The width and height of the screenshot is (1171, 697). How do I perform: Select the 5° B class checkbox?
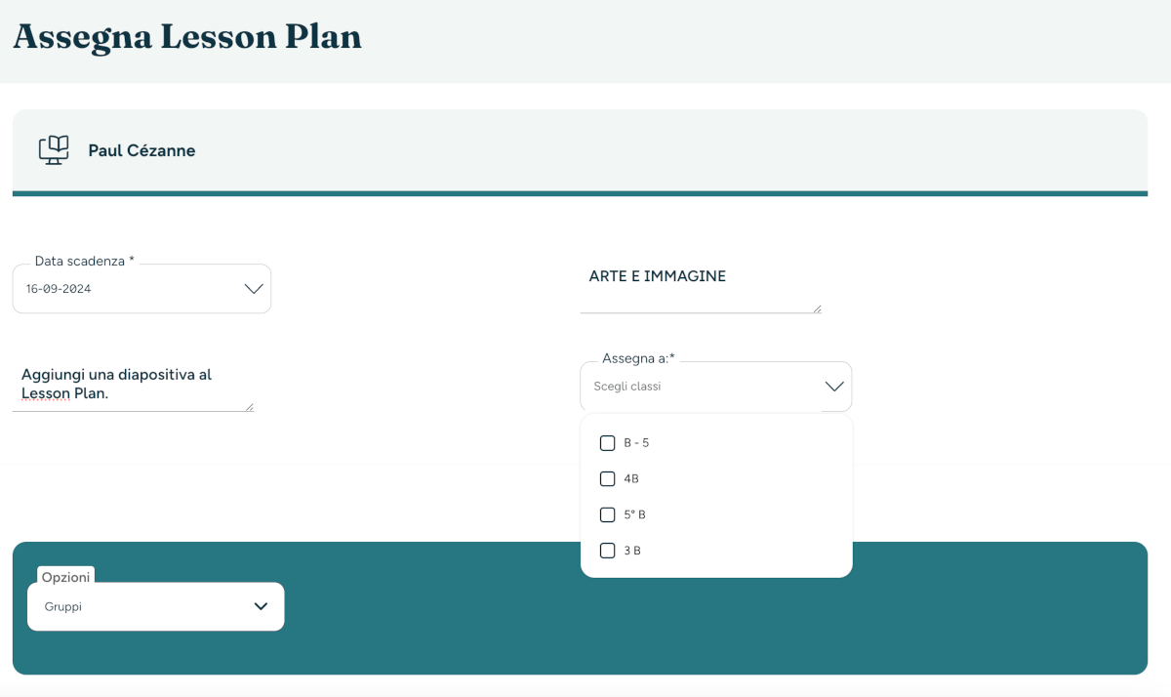tap(607, 514)
